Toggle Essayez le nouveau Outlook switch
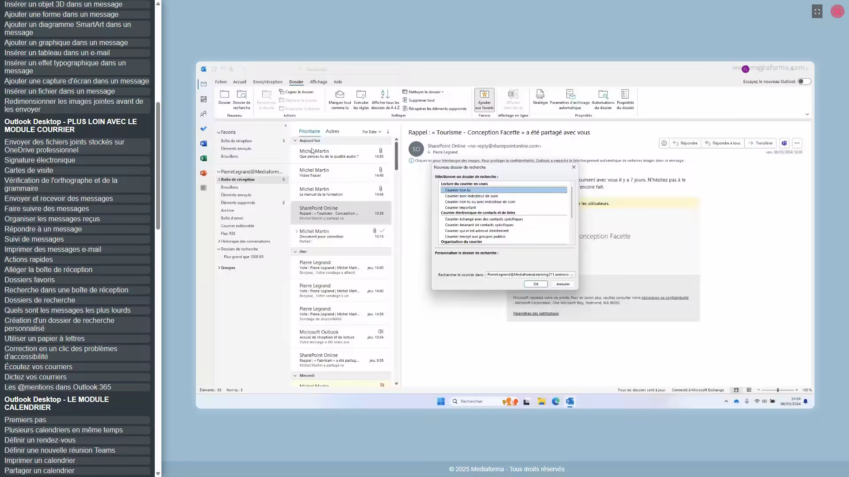 coord(804,81)
